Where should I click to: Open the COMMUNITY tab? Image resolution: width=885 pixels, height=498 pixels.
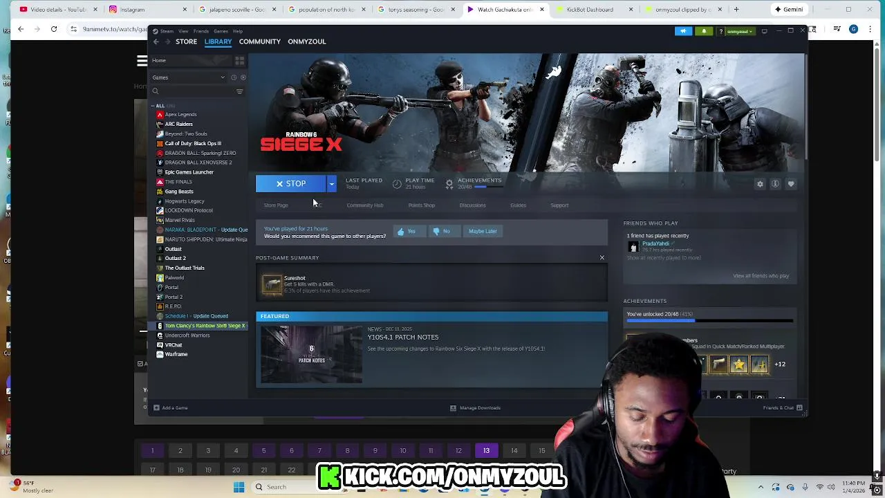click(x=259, y=41)
